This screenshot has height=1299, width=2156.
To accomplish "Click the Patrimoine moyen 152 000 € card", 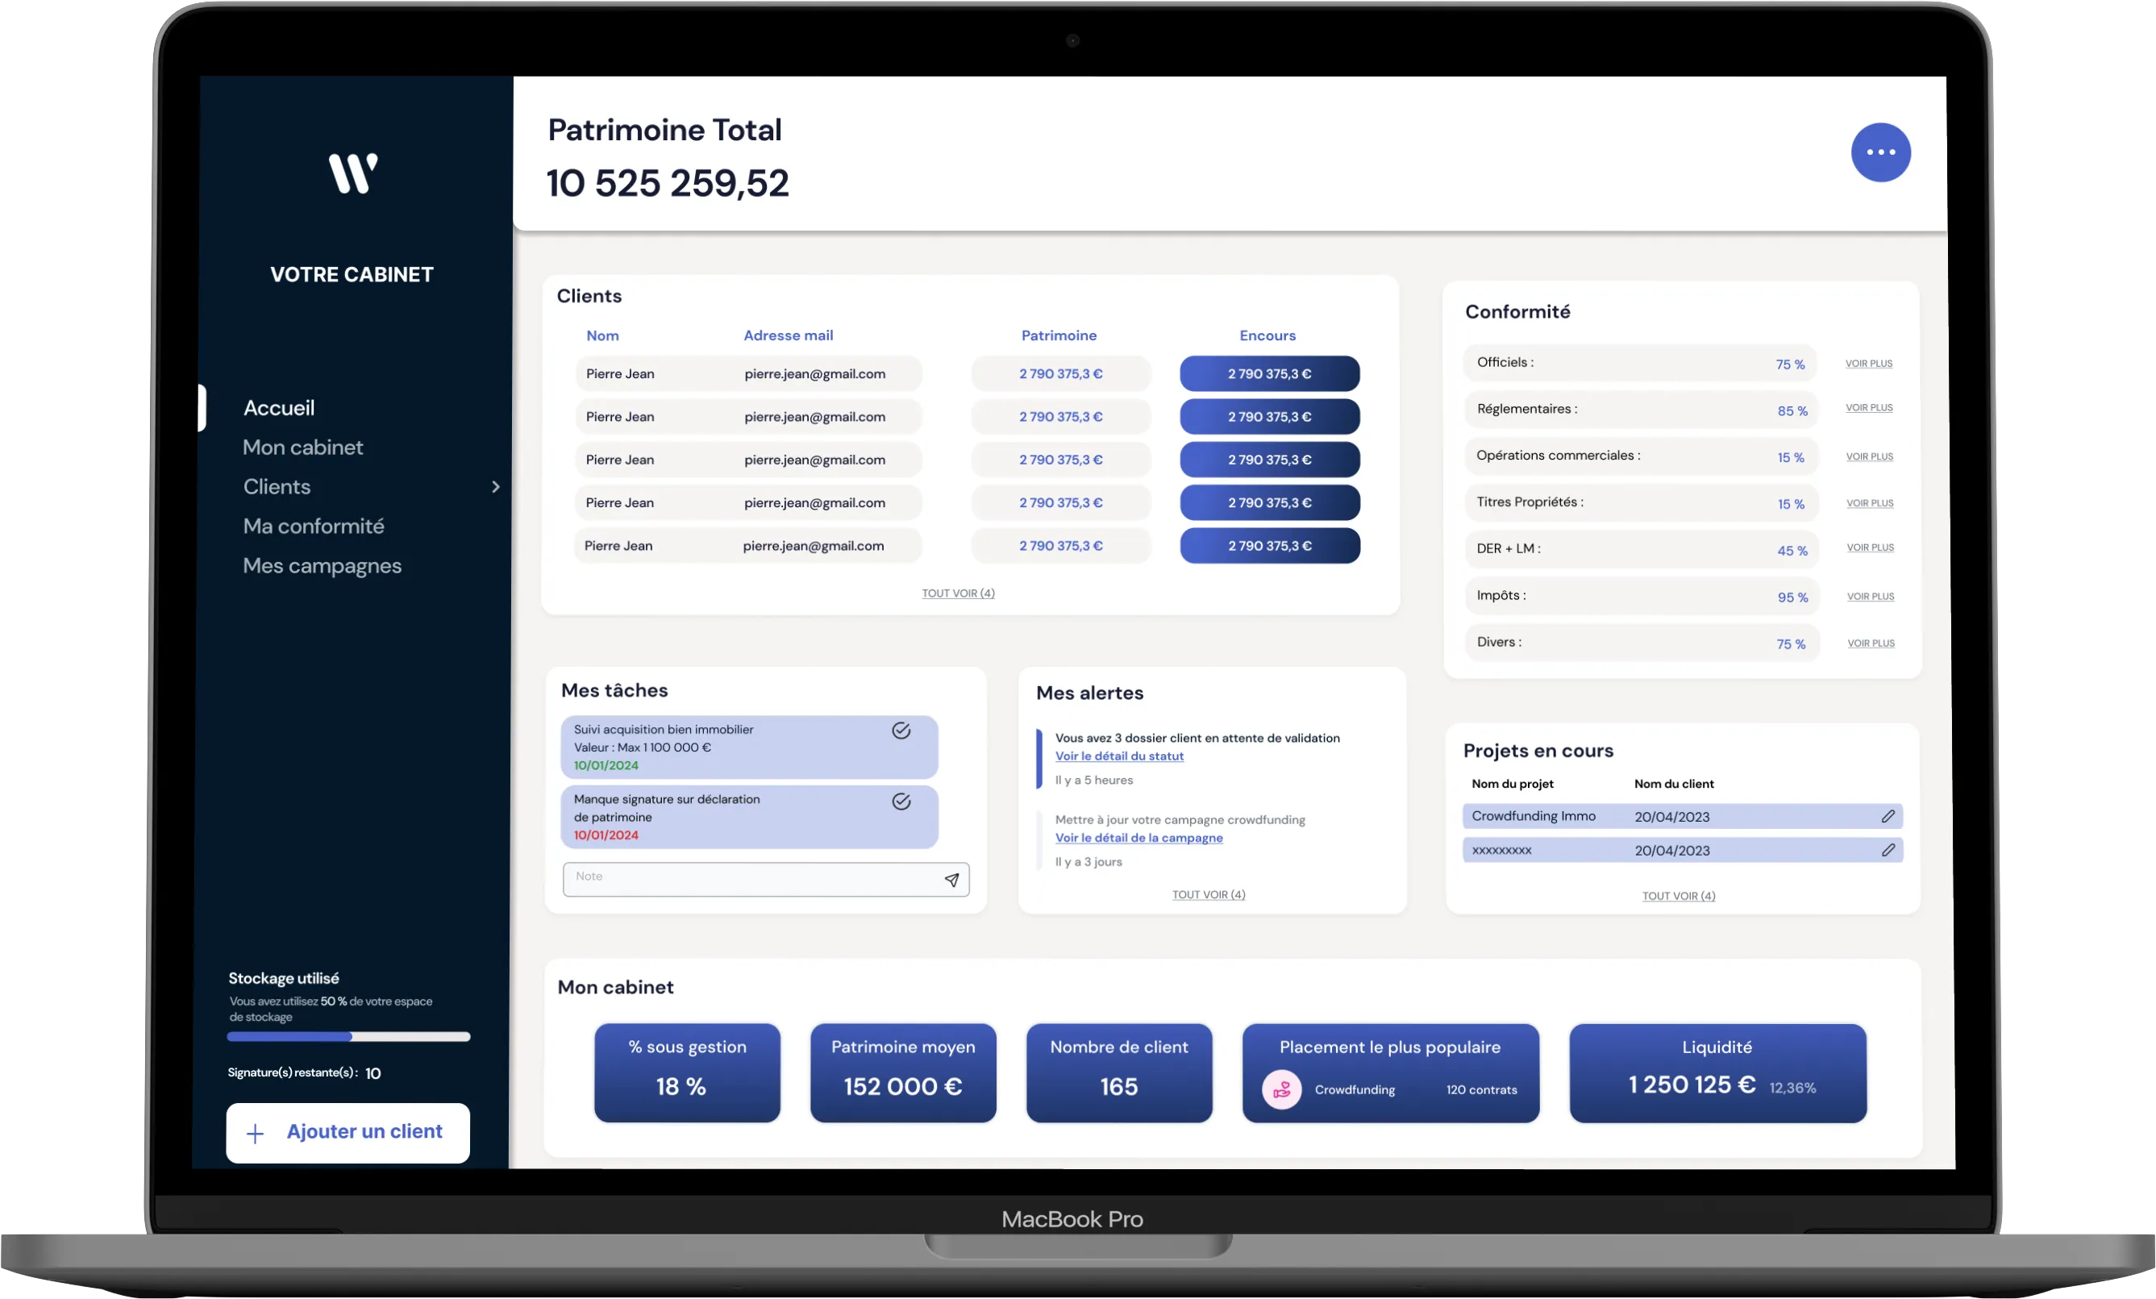I will pos(903,1073).
